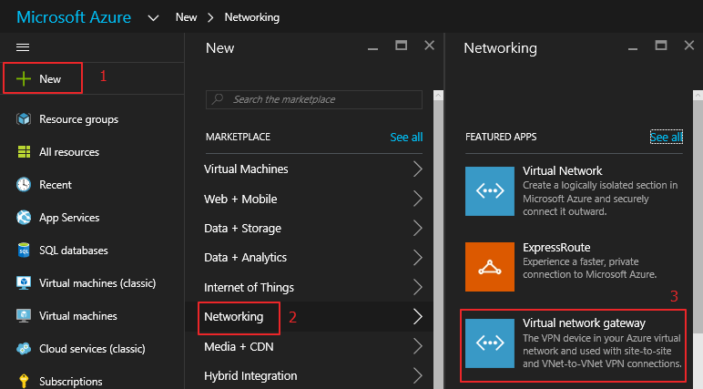Open Cloud services (classic) label

tap(92, 349)
